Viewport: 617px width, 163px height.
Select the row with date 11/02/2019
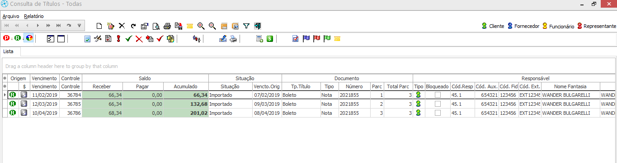tap(309, 95)
